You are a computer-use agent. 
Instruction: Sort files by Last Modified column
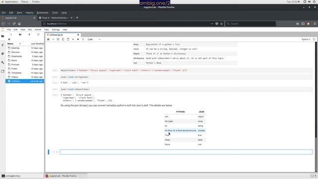[x=37, y=44]
